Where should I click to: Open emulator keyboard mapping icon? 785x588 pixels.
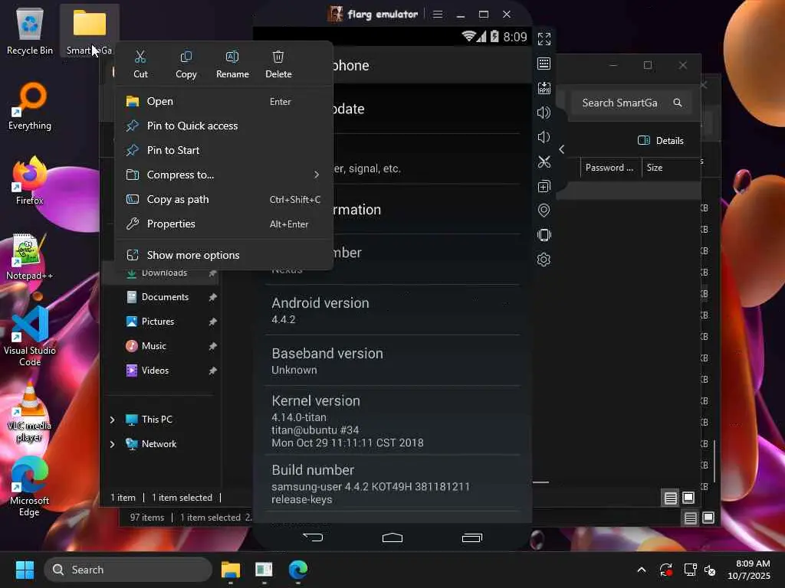click(x=544, y=64)
